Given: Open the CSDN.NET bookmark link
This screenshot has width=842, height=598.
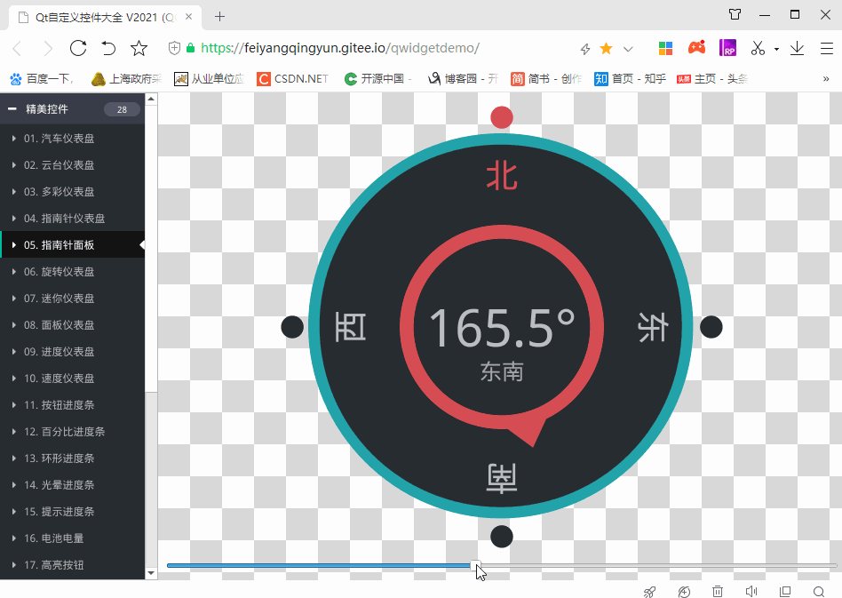Looking at the screenshot, I should click(x=292, y=79).
